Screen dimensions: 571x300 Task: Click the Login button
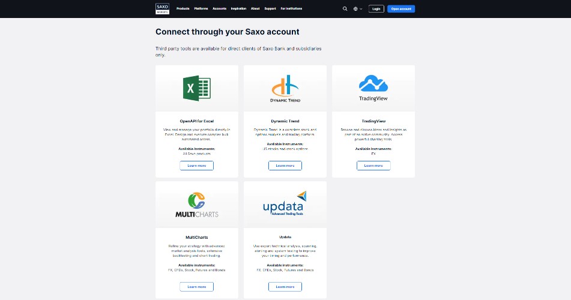376,9
